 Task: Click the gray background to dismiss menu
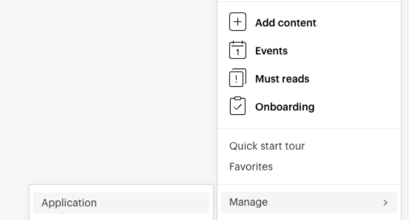tap(107, 88)
